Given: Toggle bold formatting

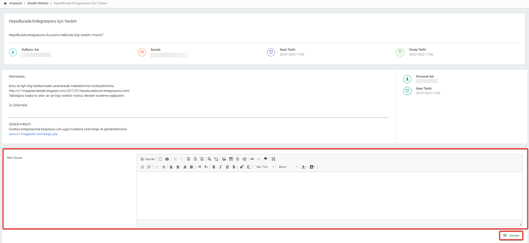Looking at the screenshot, I should [214, 167].
